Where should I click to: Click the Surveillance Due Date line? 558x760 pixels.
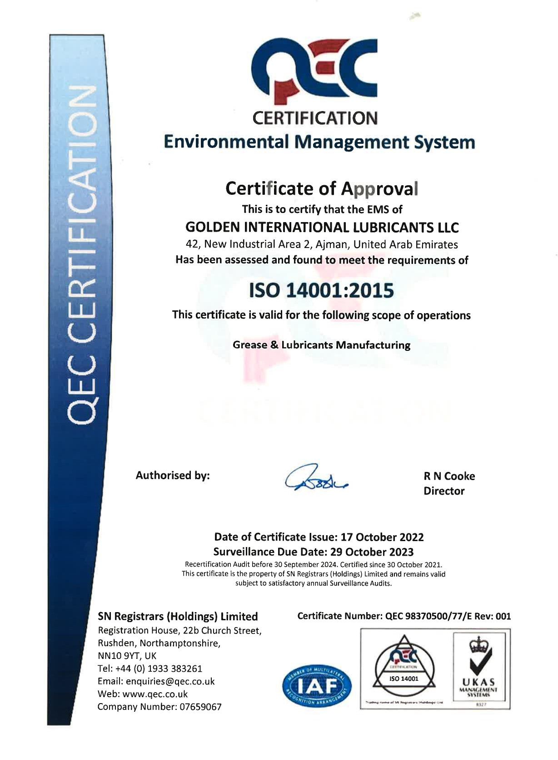click(313, 552)
